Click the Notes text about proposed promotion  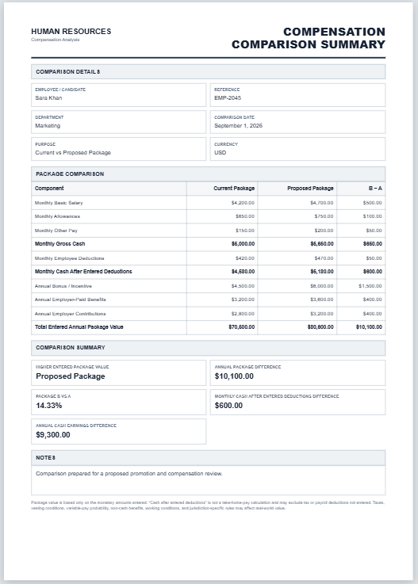point(129,474)
